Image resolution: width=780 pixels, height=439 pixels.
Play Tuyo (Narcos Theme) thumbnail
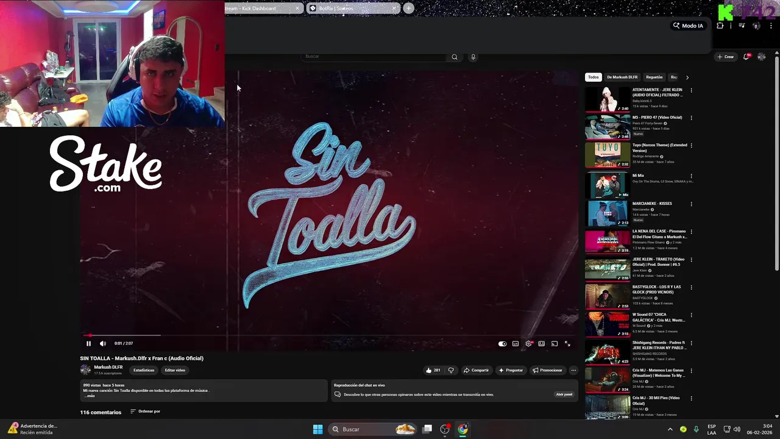(x=608, y=155)
